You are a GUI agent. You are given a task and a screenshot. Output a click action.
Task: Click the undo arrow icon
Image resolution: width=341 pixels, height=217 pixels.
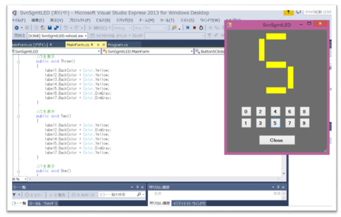(65, 28)
